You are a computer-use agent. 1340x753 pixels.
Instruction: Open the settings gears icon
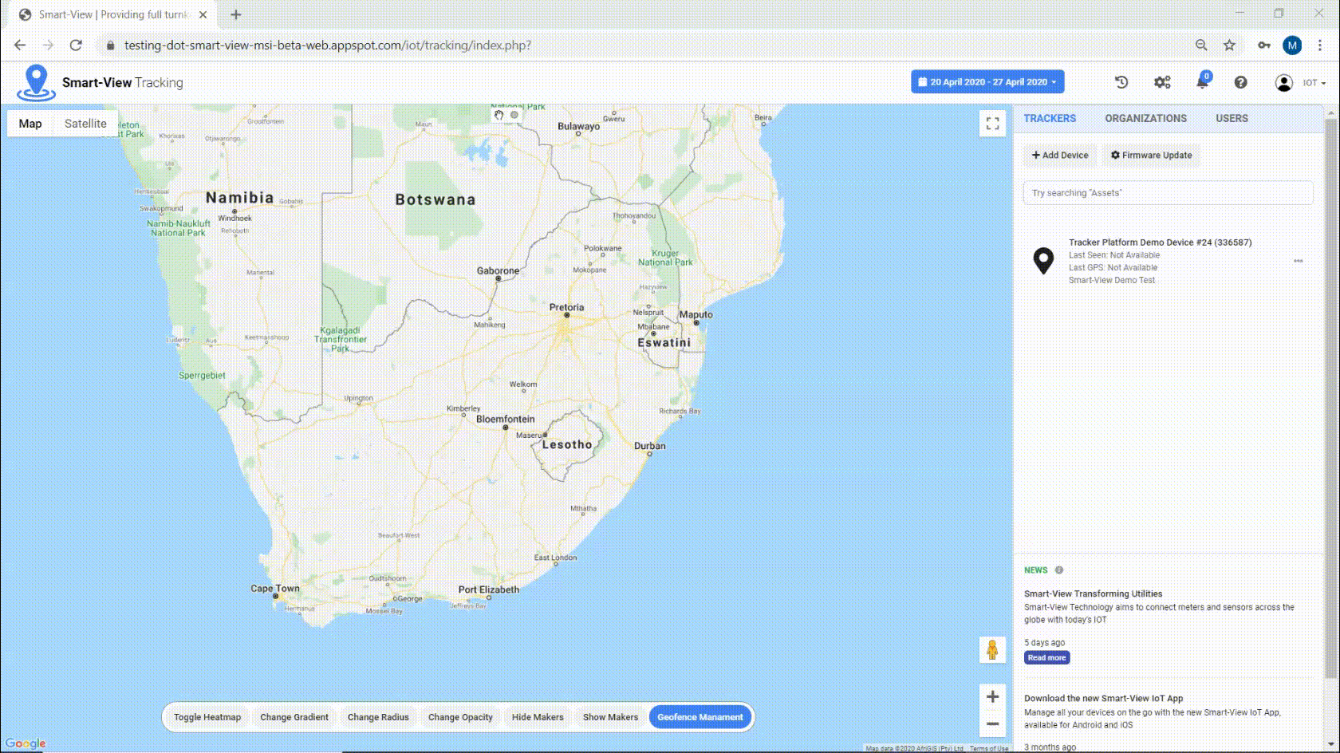(x=1162, y=82)
